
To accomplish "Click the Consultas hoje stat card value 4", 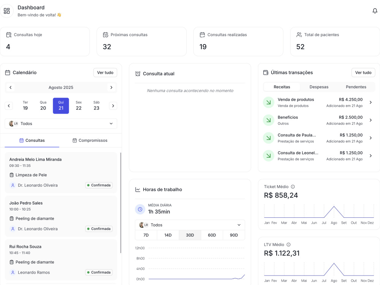I will coord(8,47).
